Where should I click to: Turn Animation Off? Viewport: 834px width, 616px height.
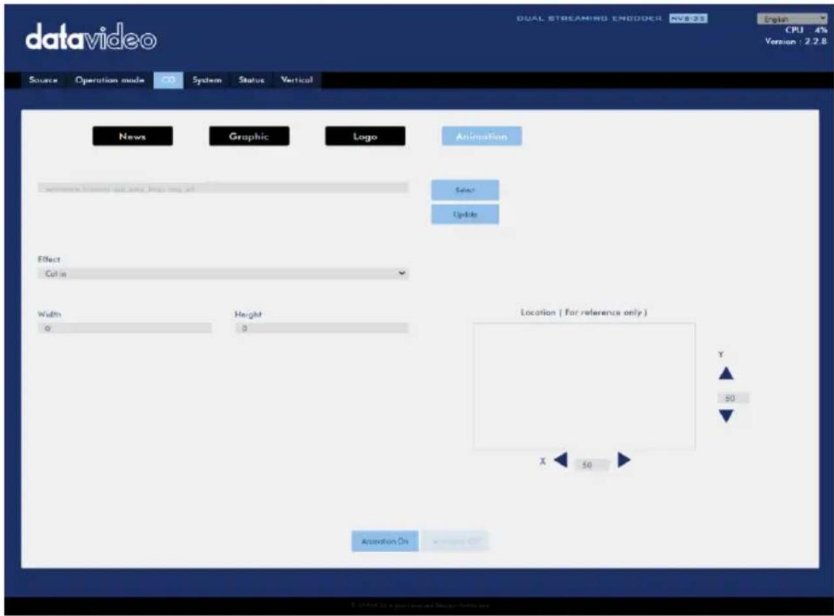pyautogui.click(x=456, y=541)
